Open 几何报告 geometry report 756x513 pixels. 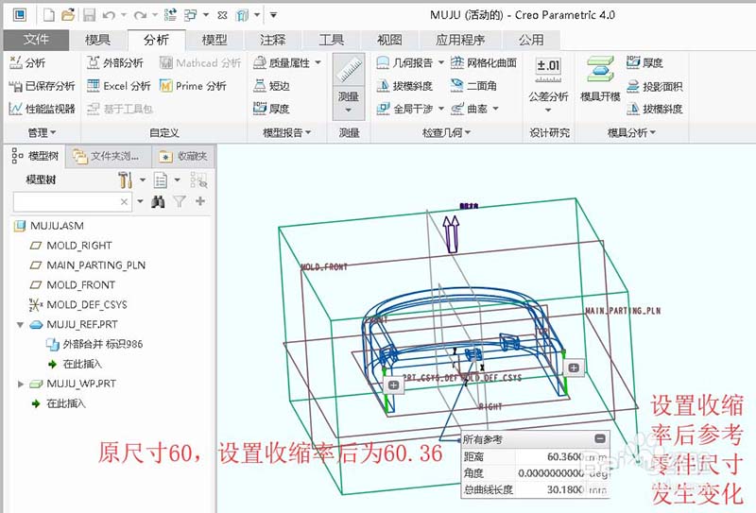pyautogui.click(x=404, y=62)
